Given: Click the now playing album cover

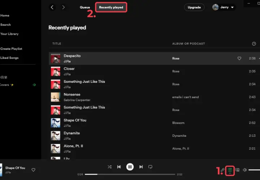Looking at the screenshot, I should (x=1, y=170).
